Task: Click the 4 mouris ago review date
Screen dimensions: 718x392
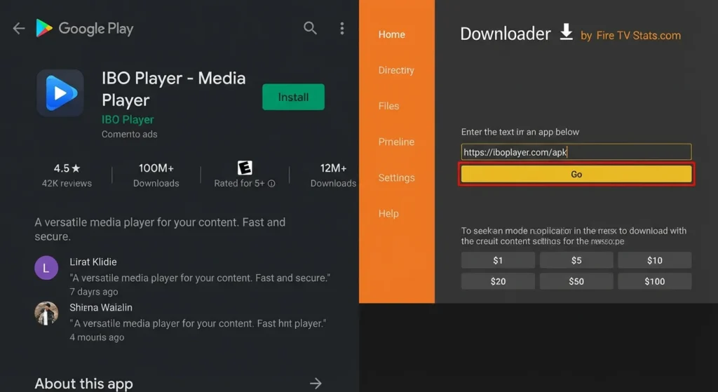Action: tap(97, 337)
